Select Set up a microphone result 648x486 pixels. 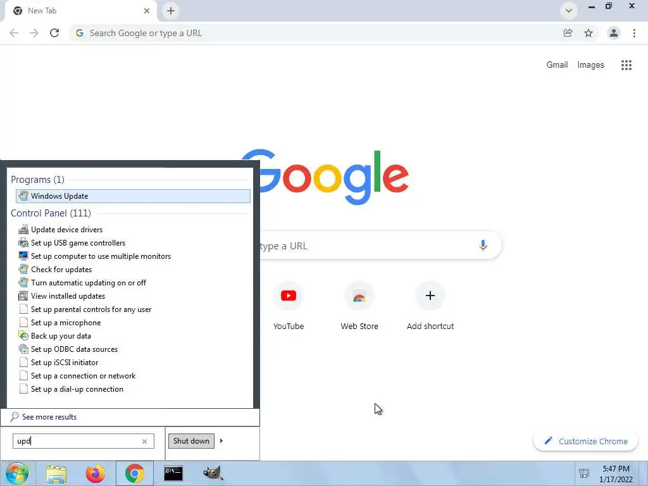[x=66, y=322]
